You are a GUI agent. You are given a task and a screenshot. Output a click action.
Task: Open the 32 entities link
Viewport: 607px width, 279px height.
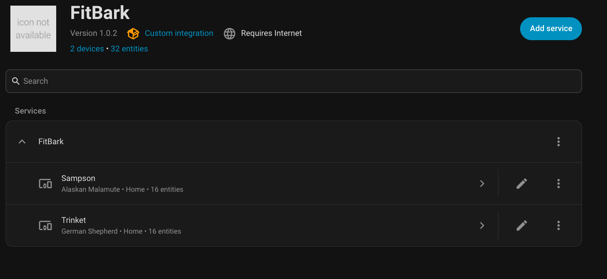pyautogui.click(x=129, y=49)
